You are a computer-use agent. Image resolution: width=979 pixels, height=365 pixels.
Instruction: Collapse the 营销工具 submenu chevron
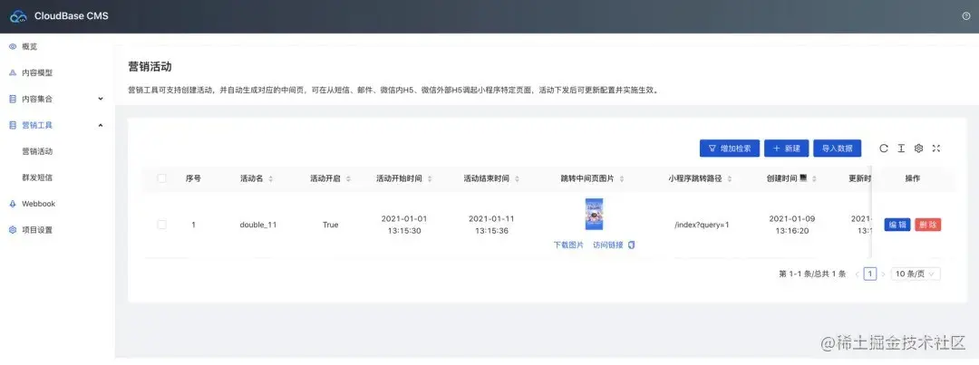101,125
